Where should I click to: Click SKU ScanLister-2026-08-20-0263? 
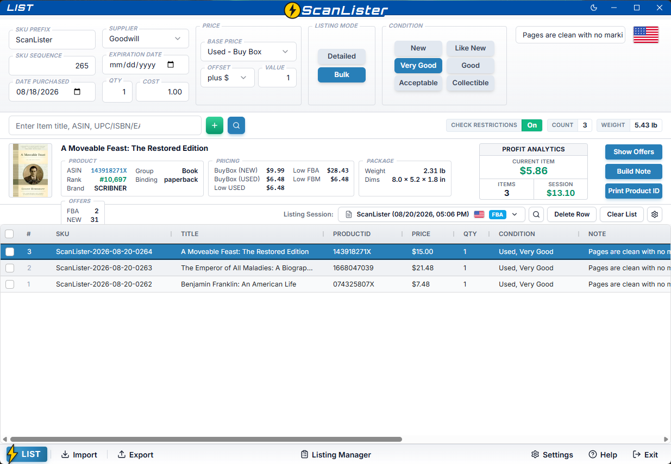coord(104,268)
